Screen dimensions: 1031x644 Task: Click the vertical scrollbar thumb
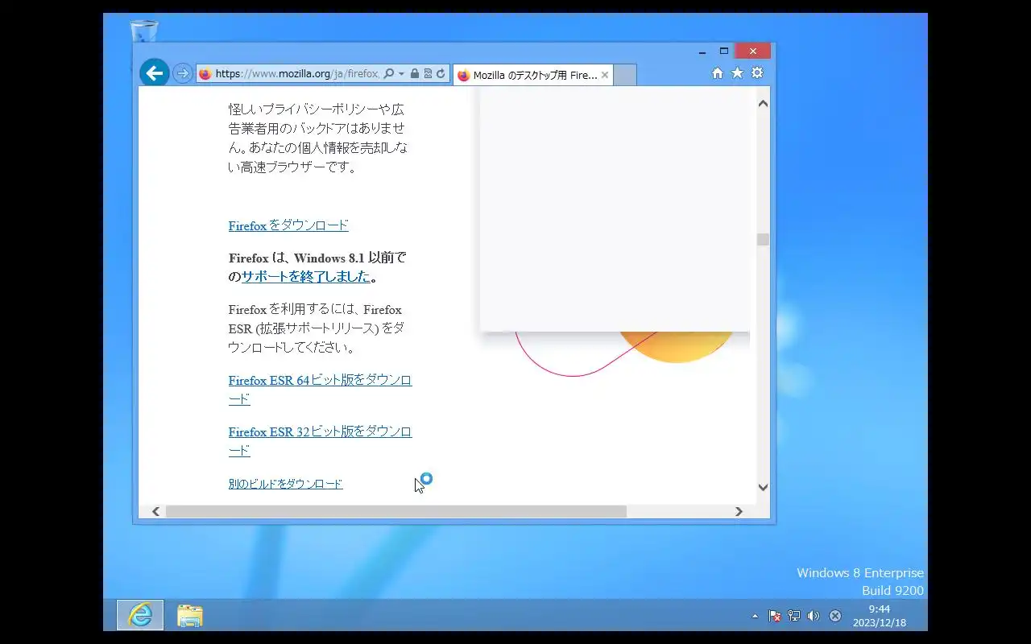click(763, 240)
